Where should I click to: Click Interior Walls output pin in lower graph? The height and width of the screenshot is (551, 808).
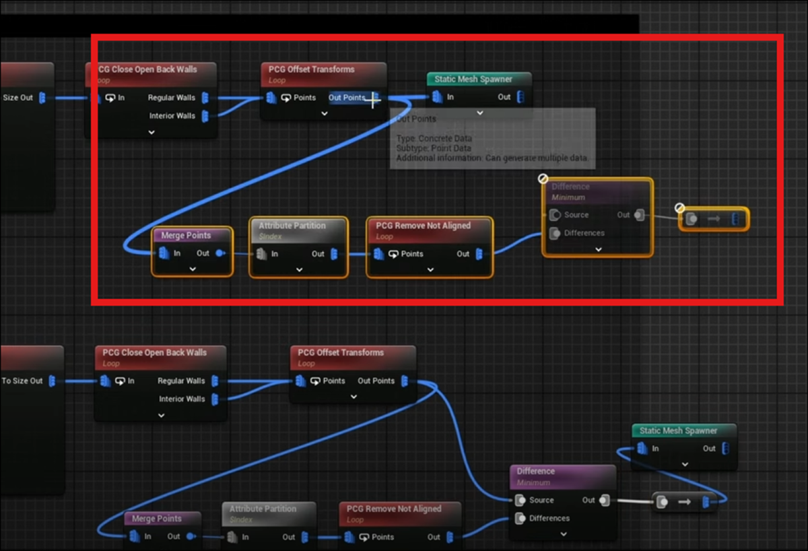click(x=215, y=399)
